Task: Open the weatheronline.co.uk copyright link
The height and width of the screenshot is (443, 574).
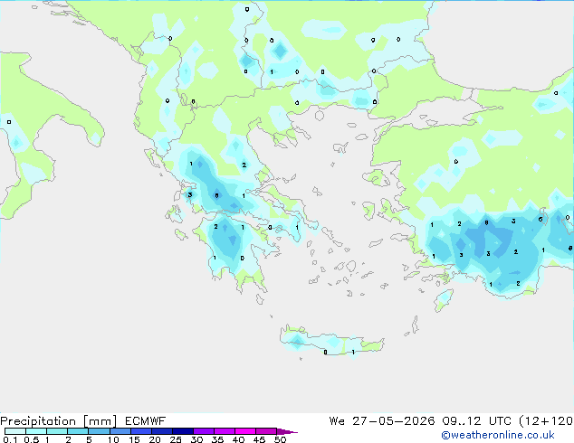Action: point(498,435)
